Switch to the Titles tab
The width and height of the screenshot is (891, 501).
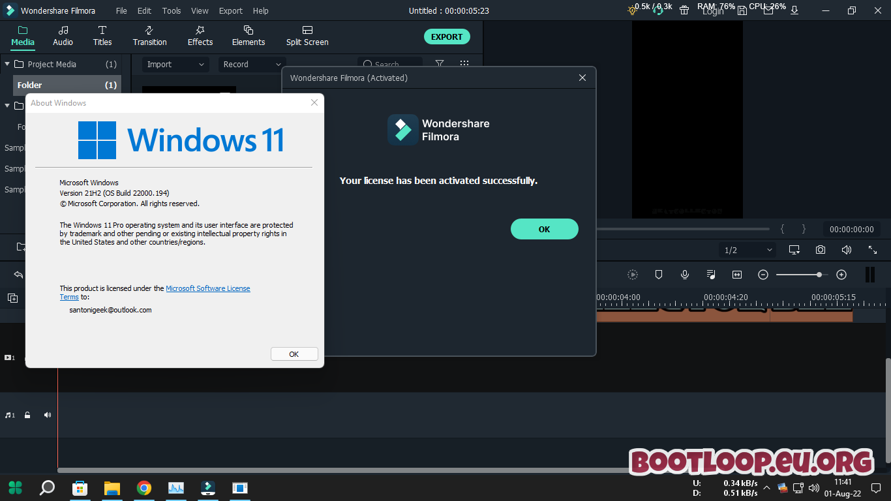(x=102, y=37)
